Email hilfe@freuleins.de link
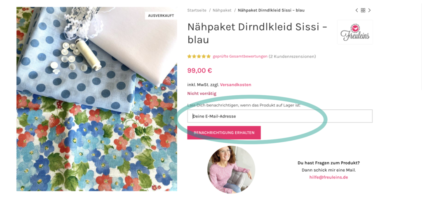Screen dimensions: 422x205 click(x=328, y=177)
